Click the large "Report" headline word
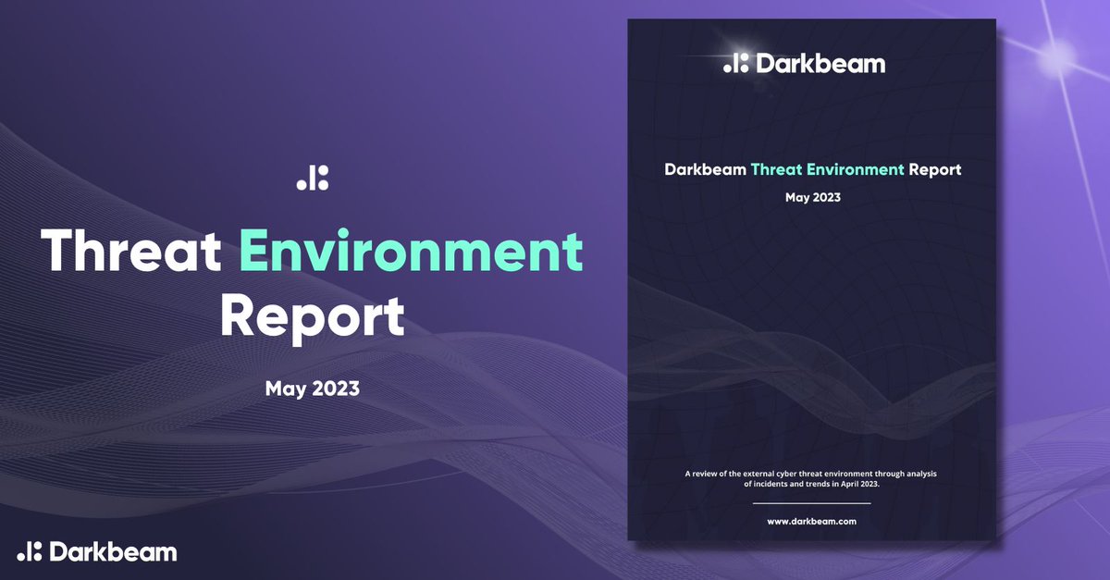 (313, 315)
